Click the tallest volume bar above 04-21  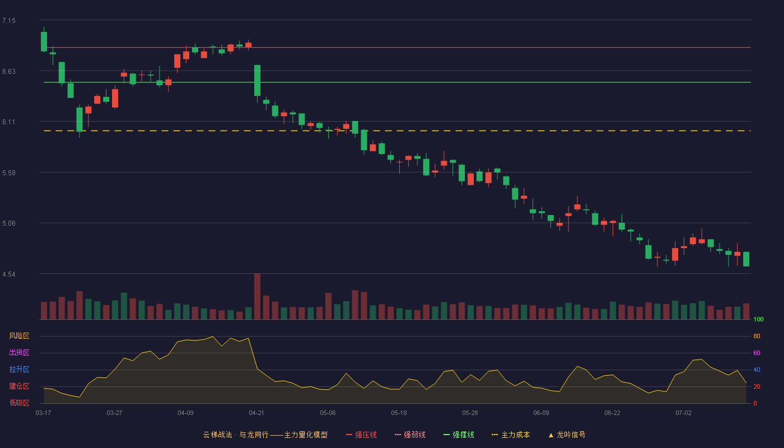(x=257, y=296)
